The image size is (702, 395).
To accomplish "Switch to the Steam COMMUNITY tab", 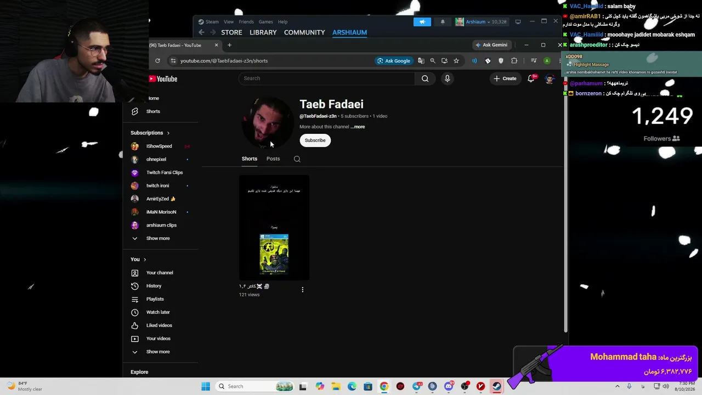I will [x=304, y=32].
